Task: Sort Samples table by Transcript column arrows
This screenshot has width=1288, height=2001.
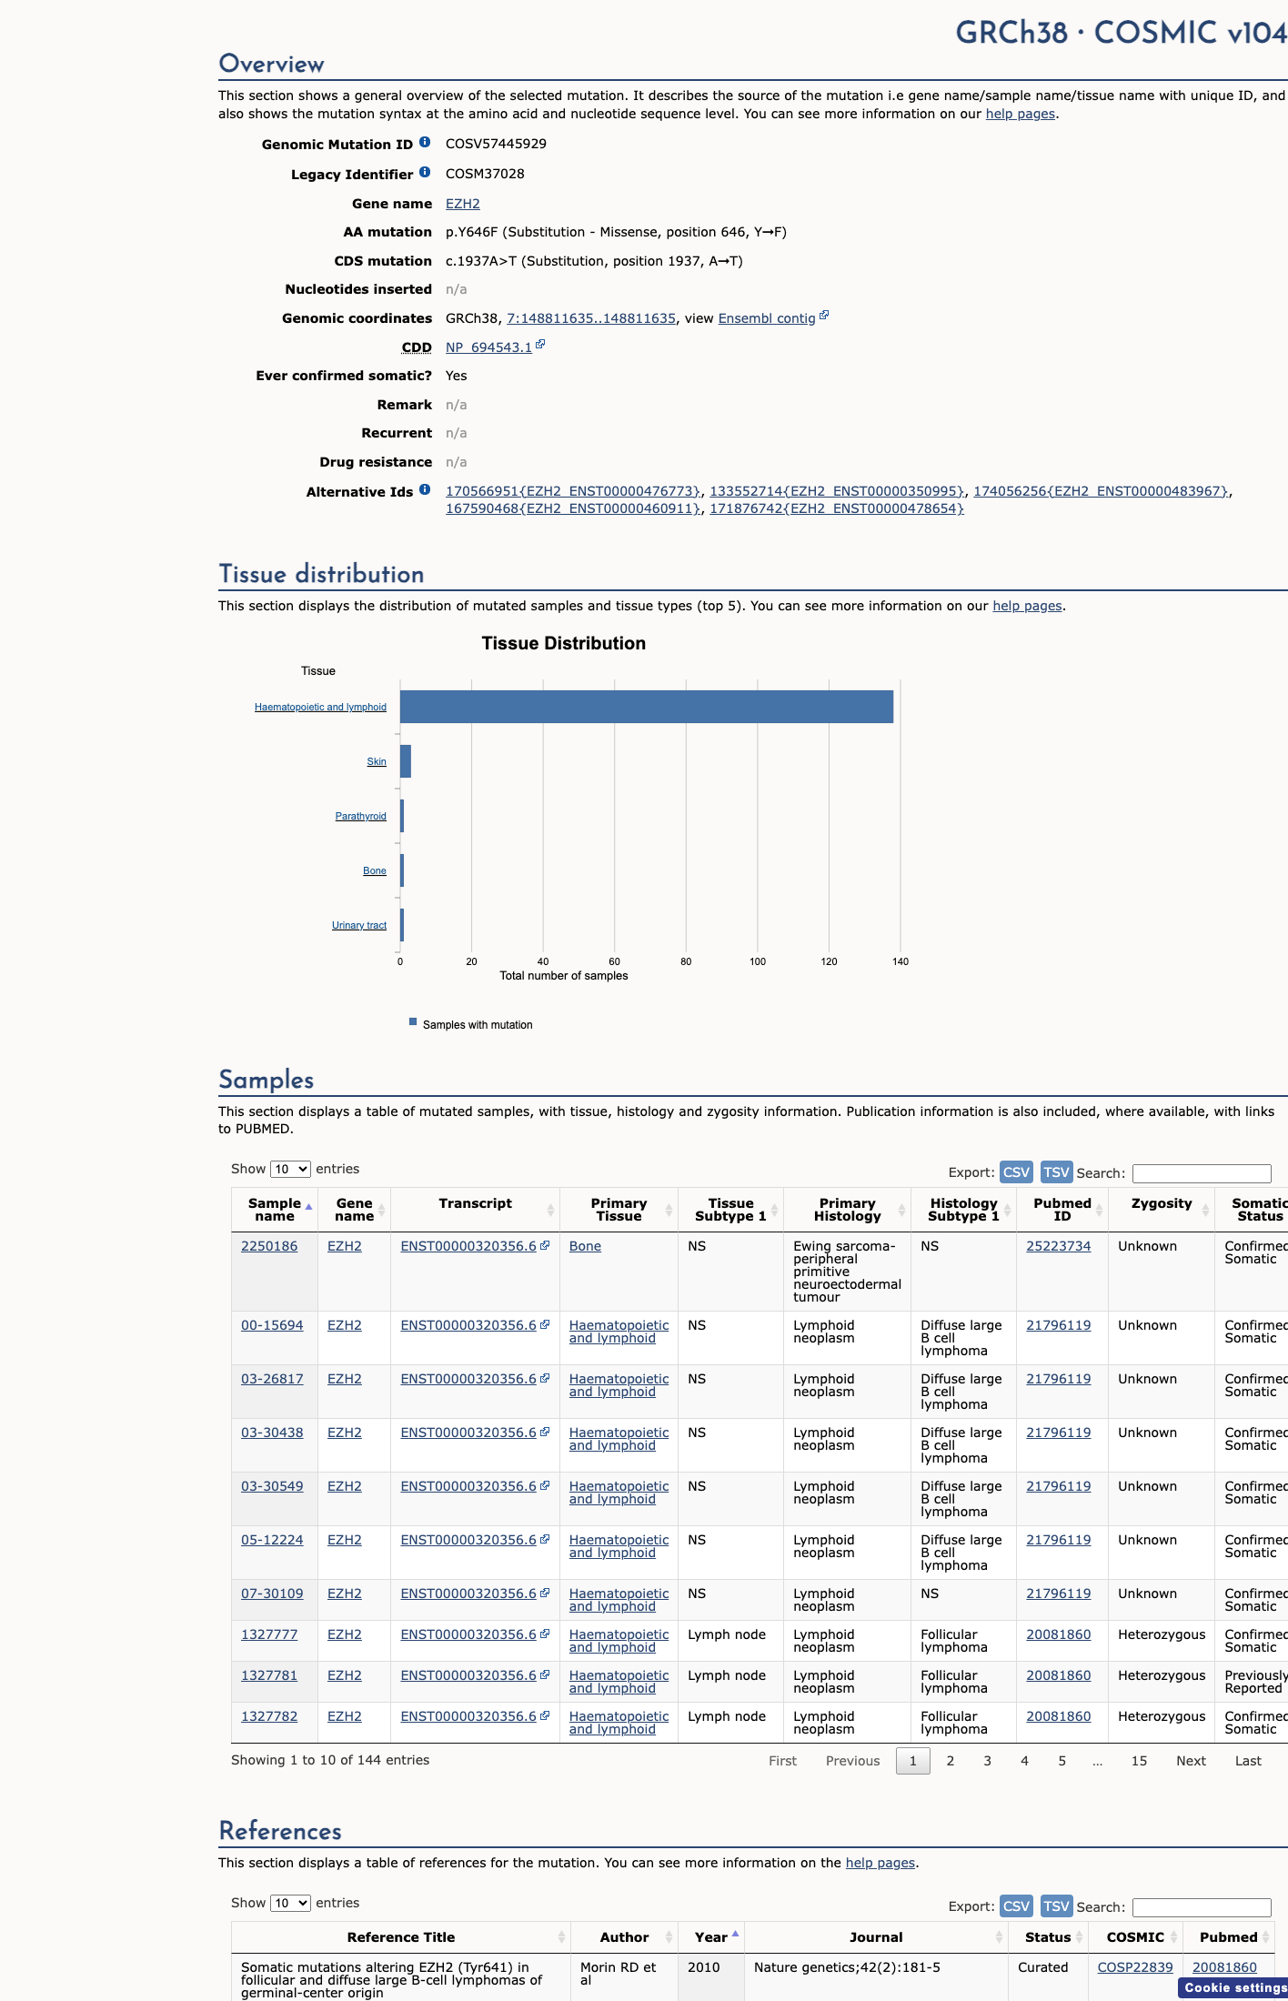Action: click(x=550, y=1210)
